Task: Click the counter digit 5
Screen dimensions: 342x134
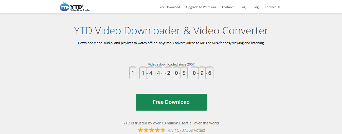Action: coord(184,73)
